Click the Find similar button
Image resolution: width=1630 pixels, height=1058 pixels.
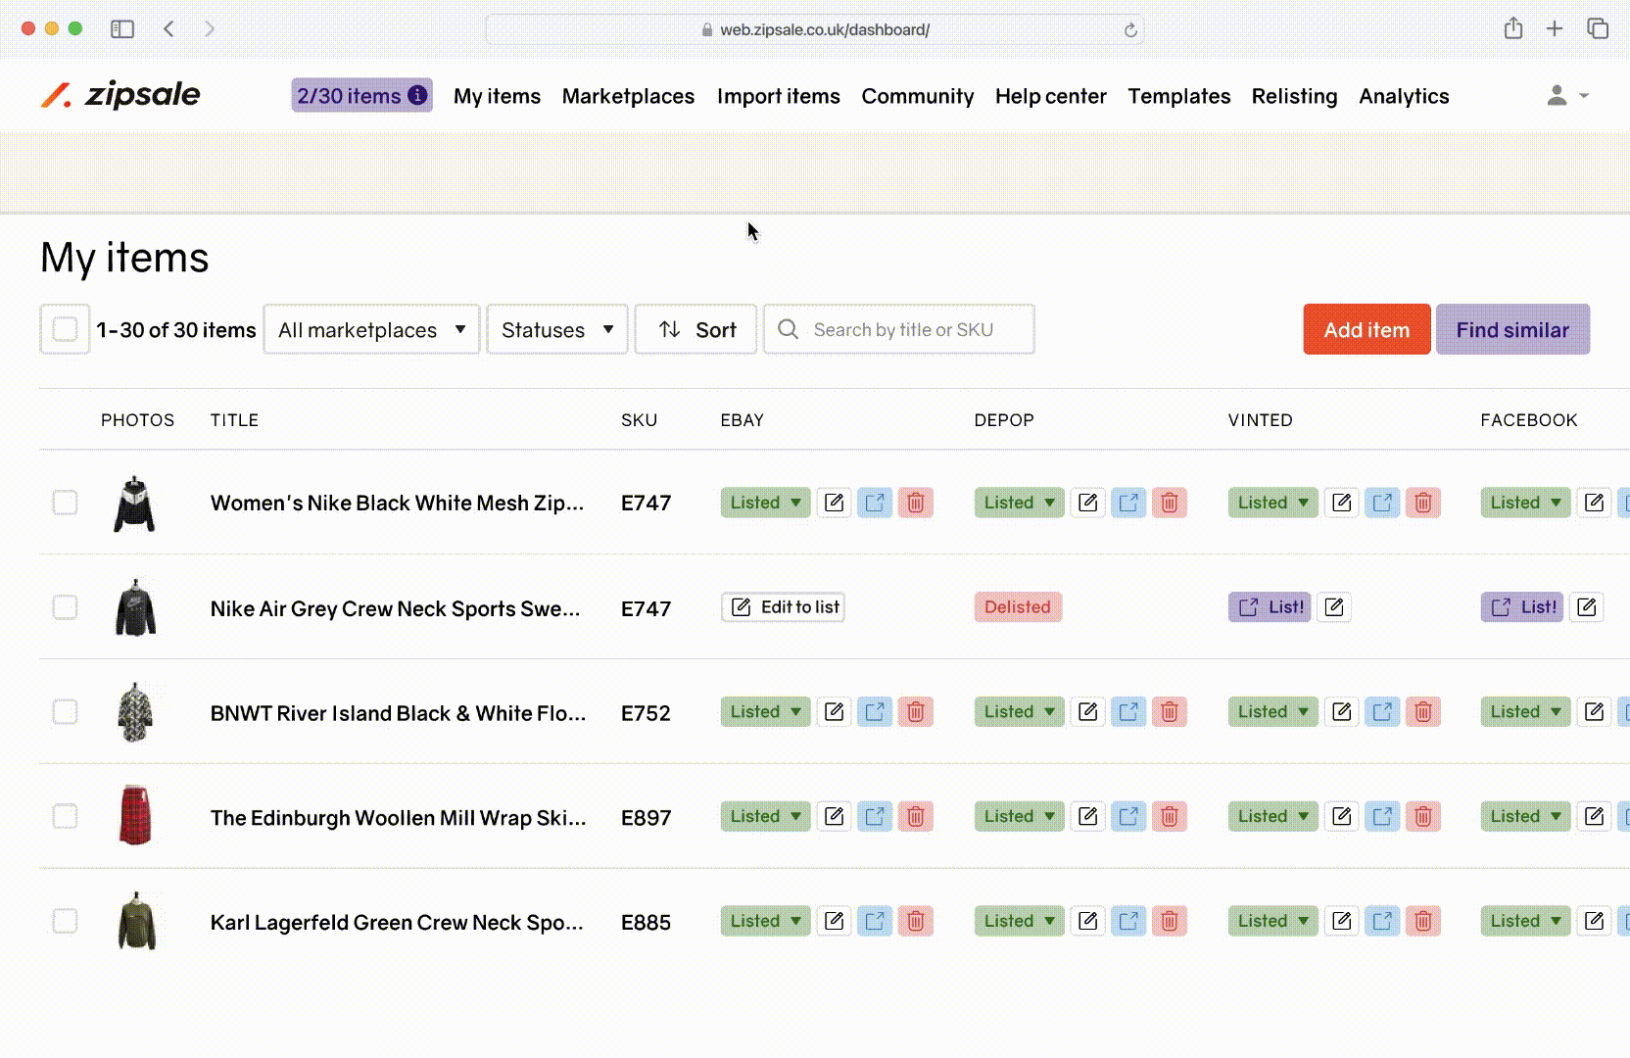(1511, 329)
